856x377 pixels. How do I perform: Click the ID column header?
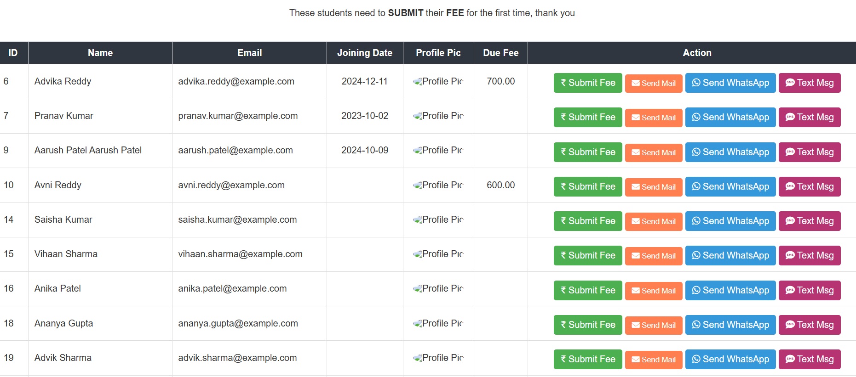pyautogui.click(x=13, y=53)
